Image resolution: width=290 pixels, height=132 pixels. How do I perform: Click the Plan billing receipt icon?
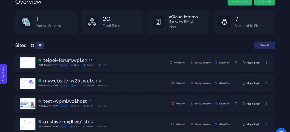coord(158,22)
